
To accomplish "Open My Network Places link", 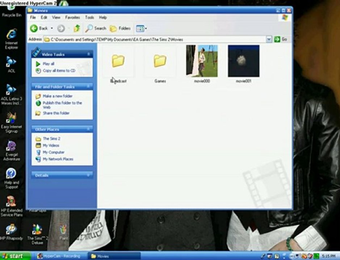I will (x=54, y=159).
